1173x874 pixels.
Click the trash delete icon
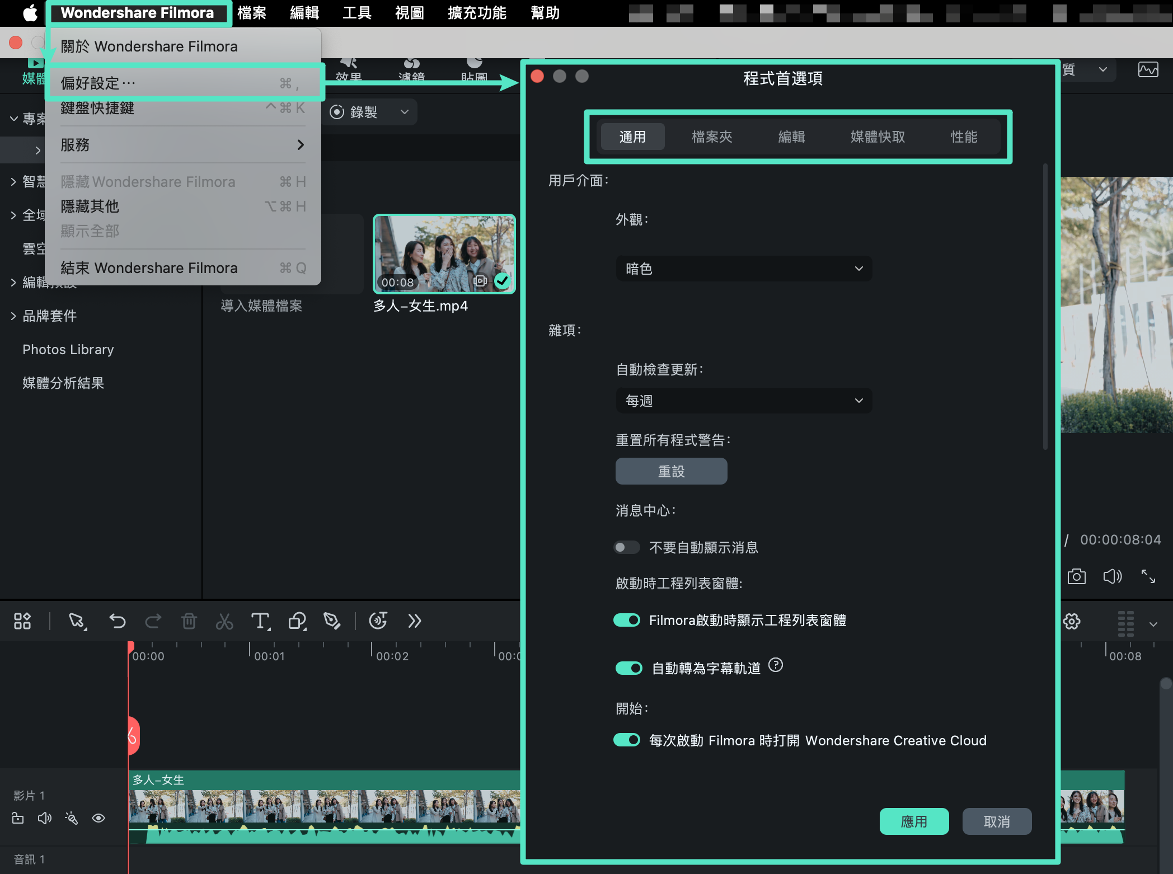tap(189, 621)
